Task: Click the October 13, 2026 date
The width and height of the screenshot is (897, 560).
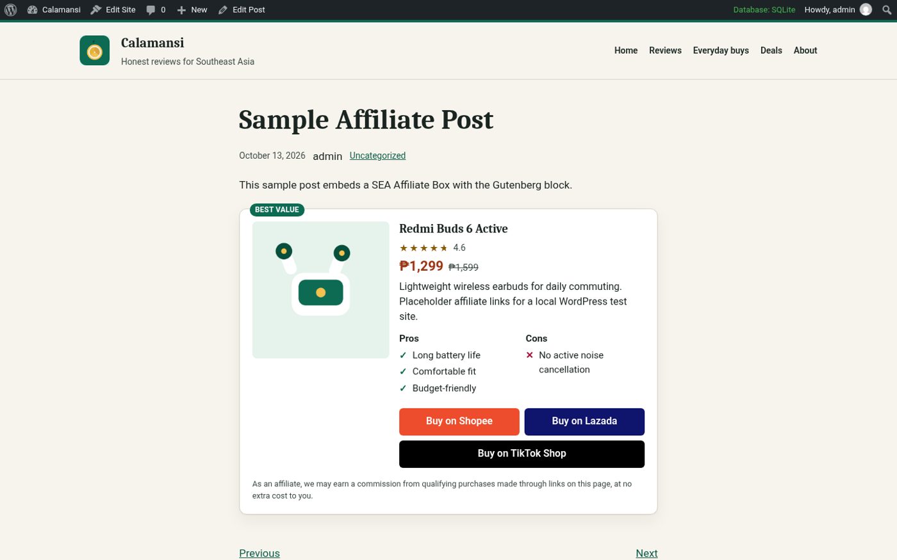Action: point(272,156)
